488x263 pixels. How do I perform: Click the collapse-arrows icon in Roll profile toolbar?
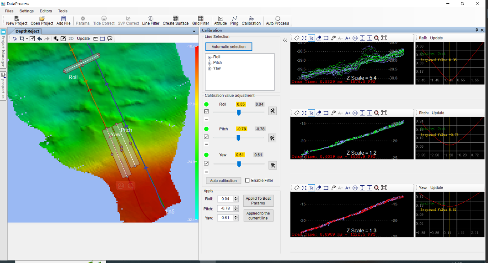pos(304,38)
